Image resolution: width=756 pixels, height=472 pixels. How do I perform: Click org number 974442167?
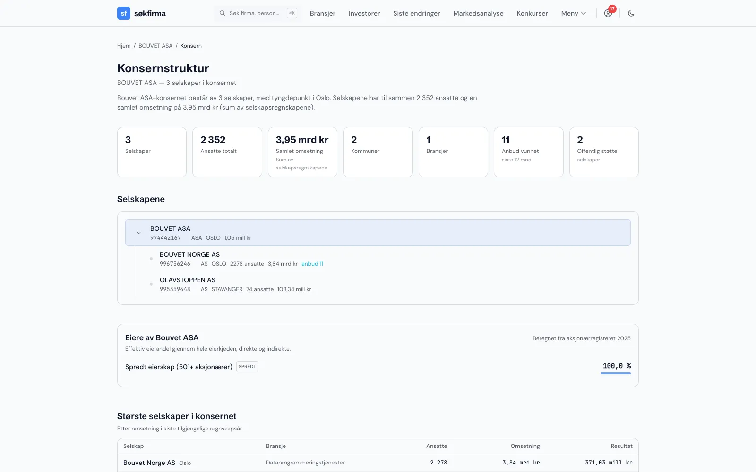tap(165, 238)
